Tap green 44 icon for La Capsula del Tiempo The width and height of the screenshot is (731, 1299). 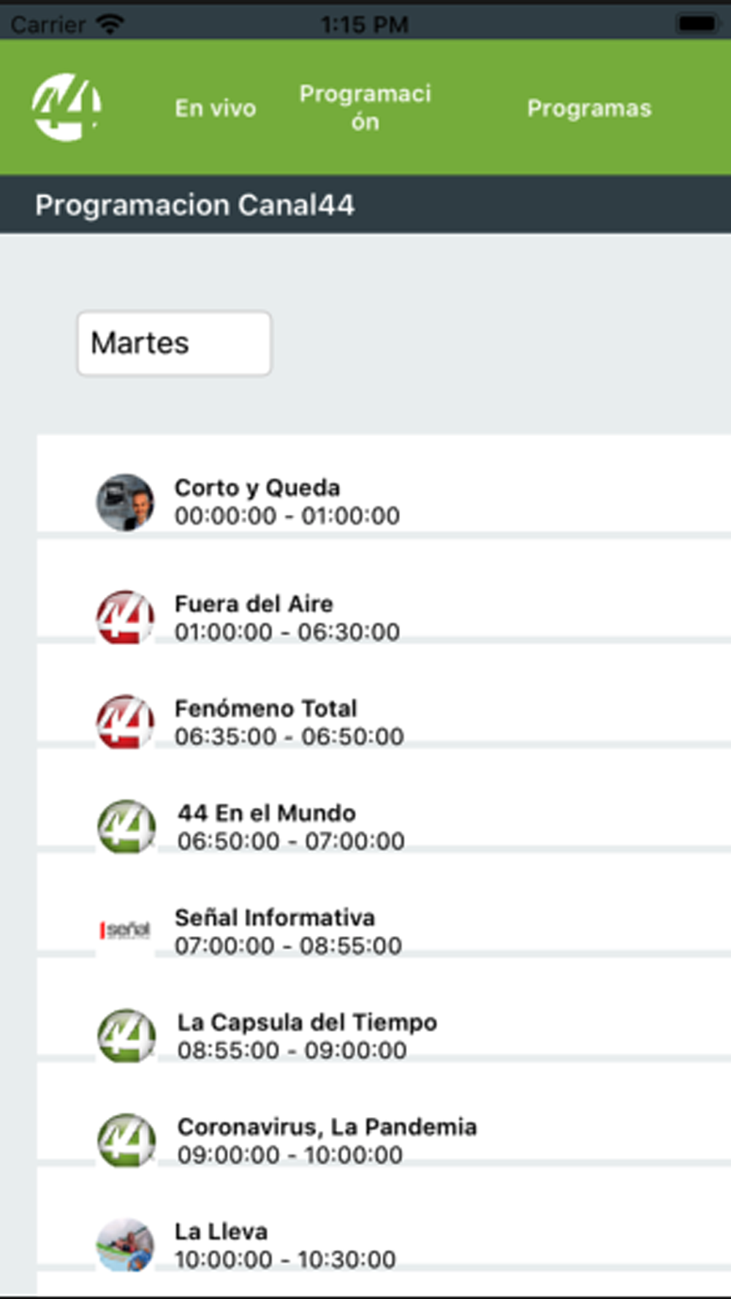126,1036
